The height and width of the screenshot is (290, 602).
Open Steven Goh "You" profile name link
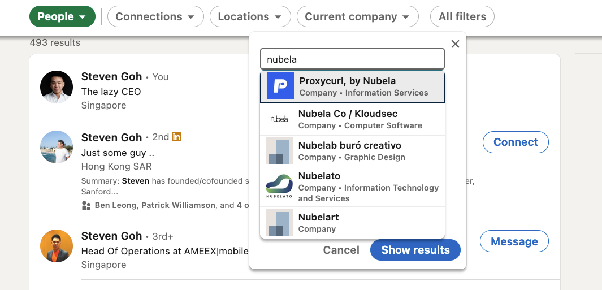pos(112,76)
